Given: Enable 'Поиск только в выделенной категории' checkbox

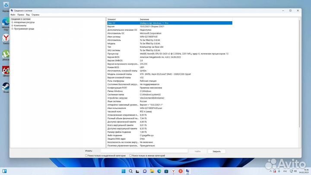Looking at the screenshot, I should 86,156.
